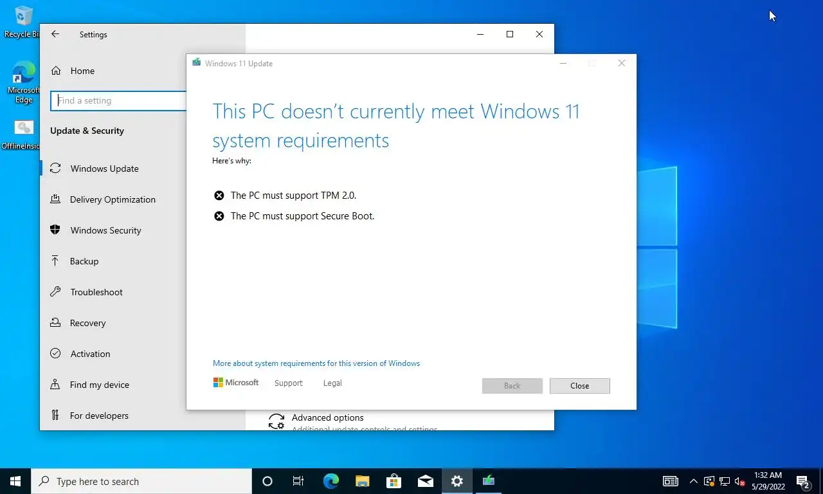This screenshot has width=823, height=494.
Task: Open the notification center with 2 alerts
Action: 802,481
